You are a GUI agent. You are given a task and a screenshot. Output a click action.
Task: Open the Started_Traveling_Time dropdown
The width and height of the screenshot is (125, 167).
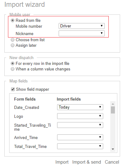click(x=80, y=125)
